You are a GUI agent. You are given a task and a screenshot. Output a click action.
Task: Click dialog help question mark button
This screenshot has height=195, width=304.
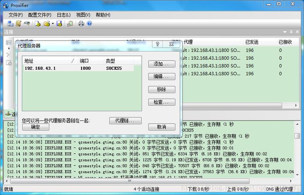click(157, 44)
